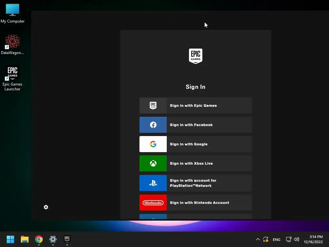
Task: Open File Explorer from the taskbar
Action: point(24,239)
